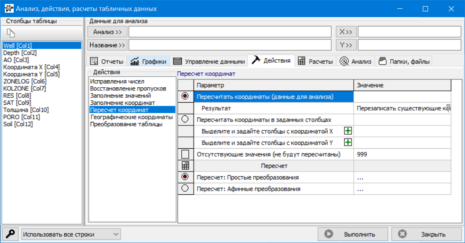Viewport: 465px width, 243px height.
Task: Click the Y coordinate input field
Action: coord(409,45)
